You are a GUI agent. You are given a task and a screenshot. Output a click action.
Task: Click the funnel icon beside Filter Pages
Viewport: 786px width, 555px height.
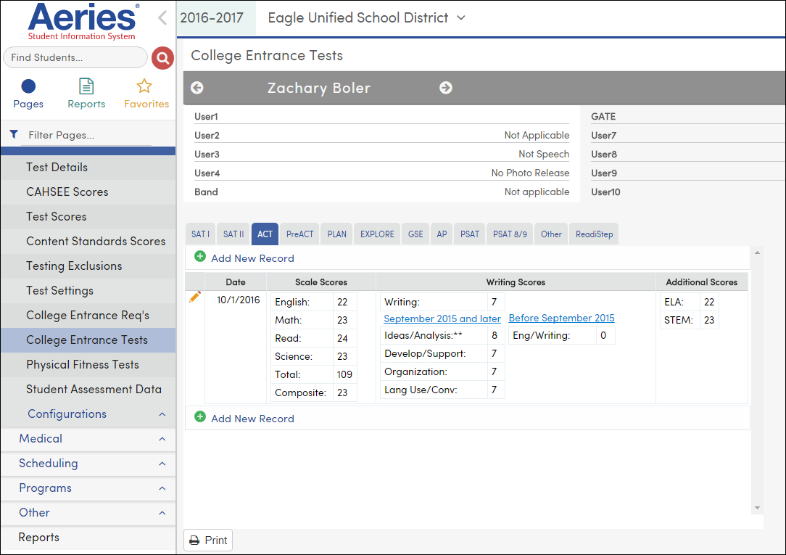coord(13,135)
